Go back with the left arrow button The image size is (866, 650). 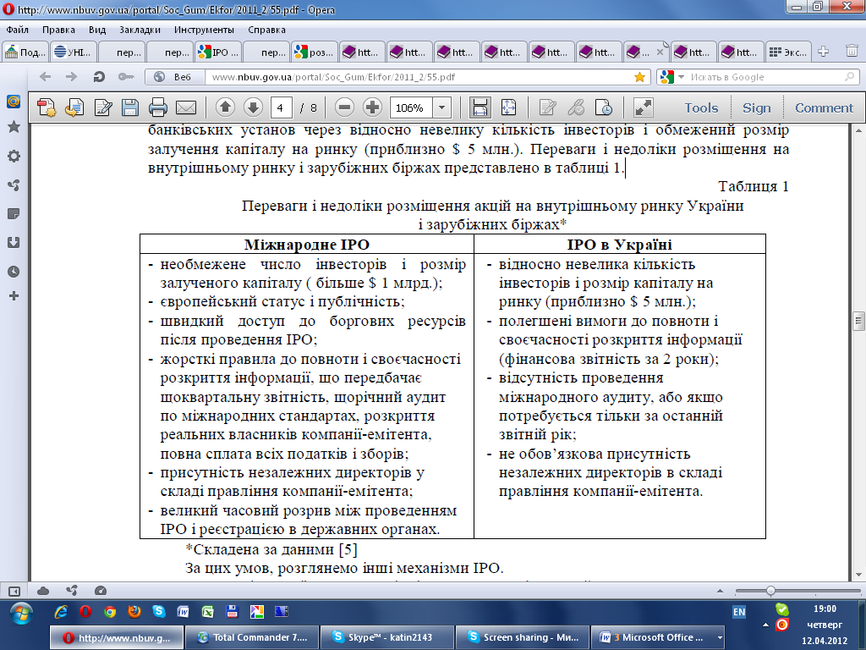coord(46,77)
